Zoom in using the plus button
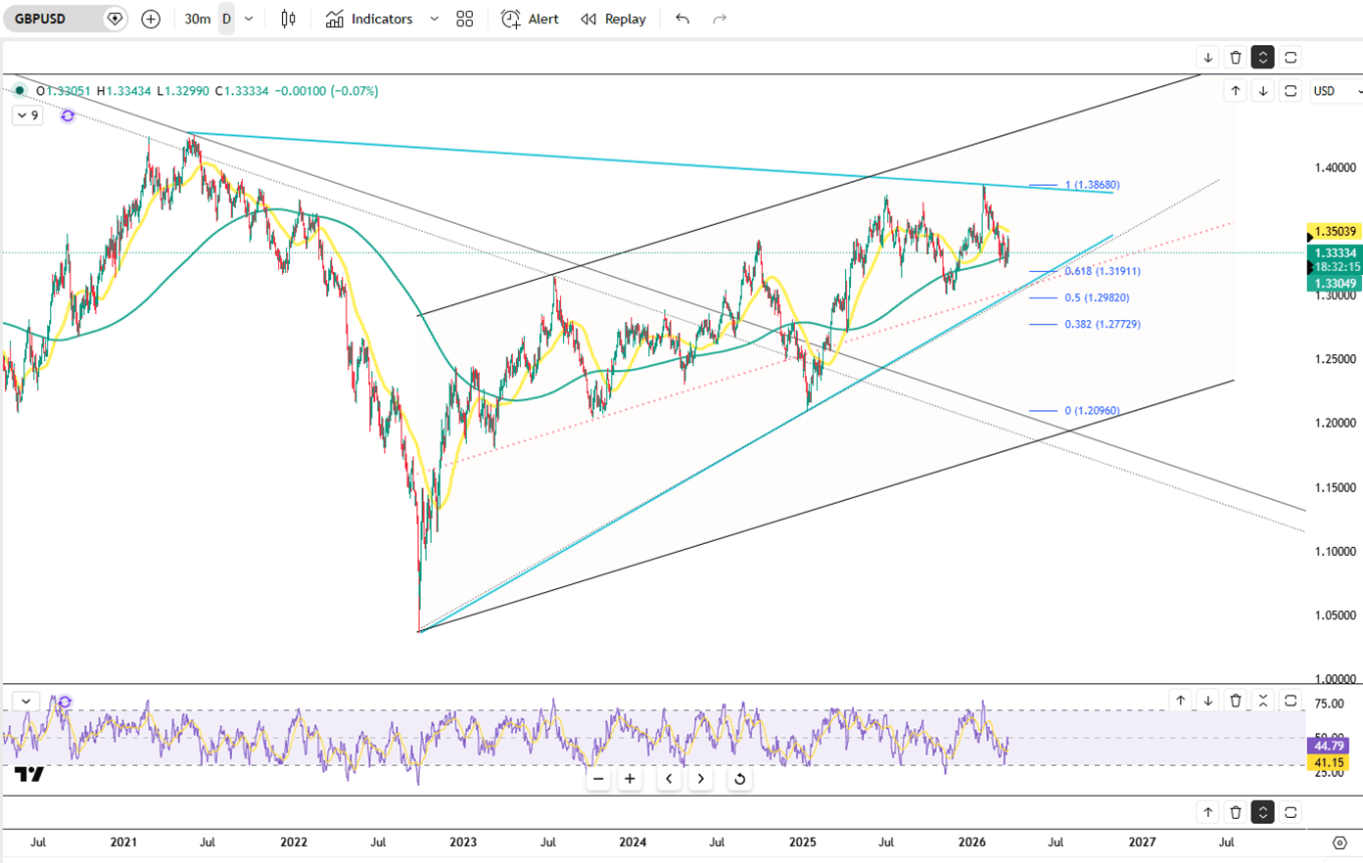1363x863 pixels. click(630, 779)
